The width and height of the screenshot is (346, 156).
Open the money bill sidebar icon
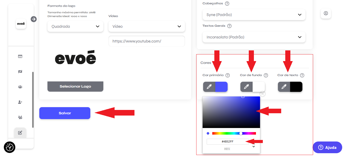coord(20,72)
